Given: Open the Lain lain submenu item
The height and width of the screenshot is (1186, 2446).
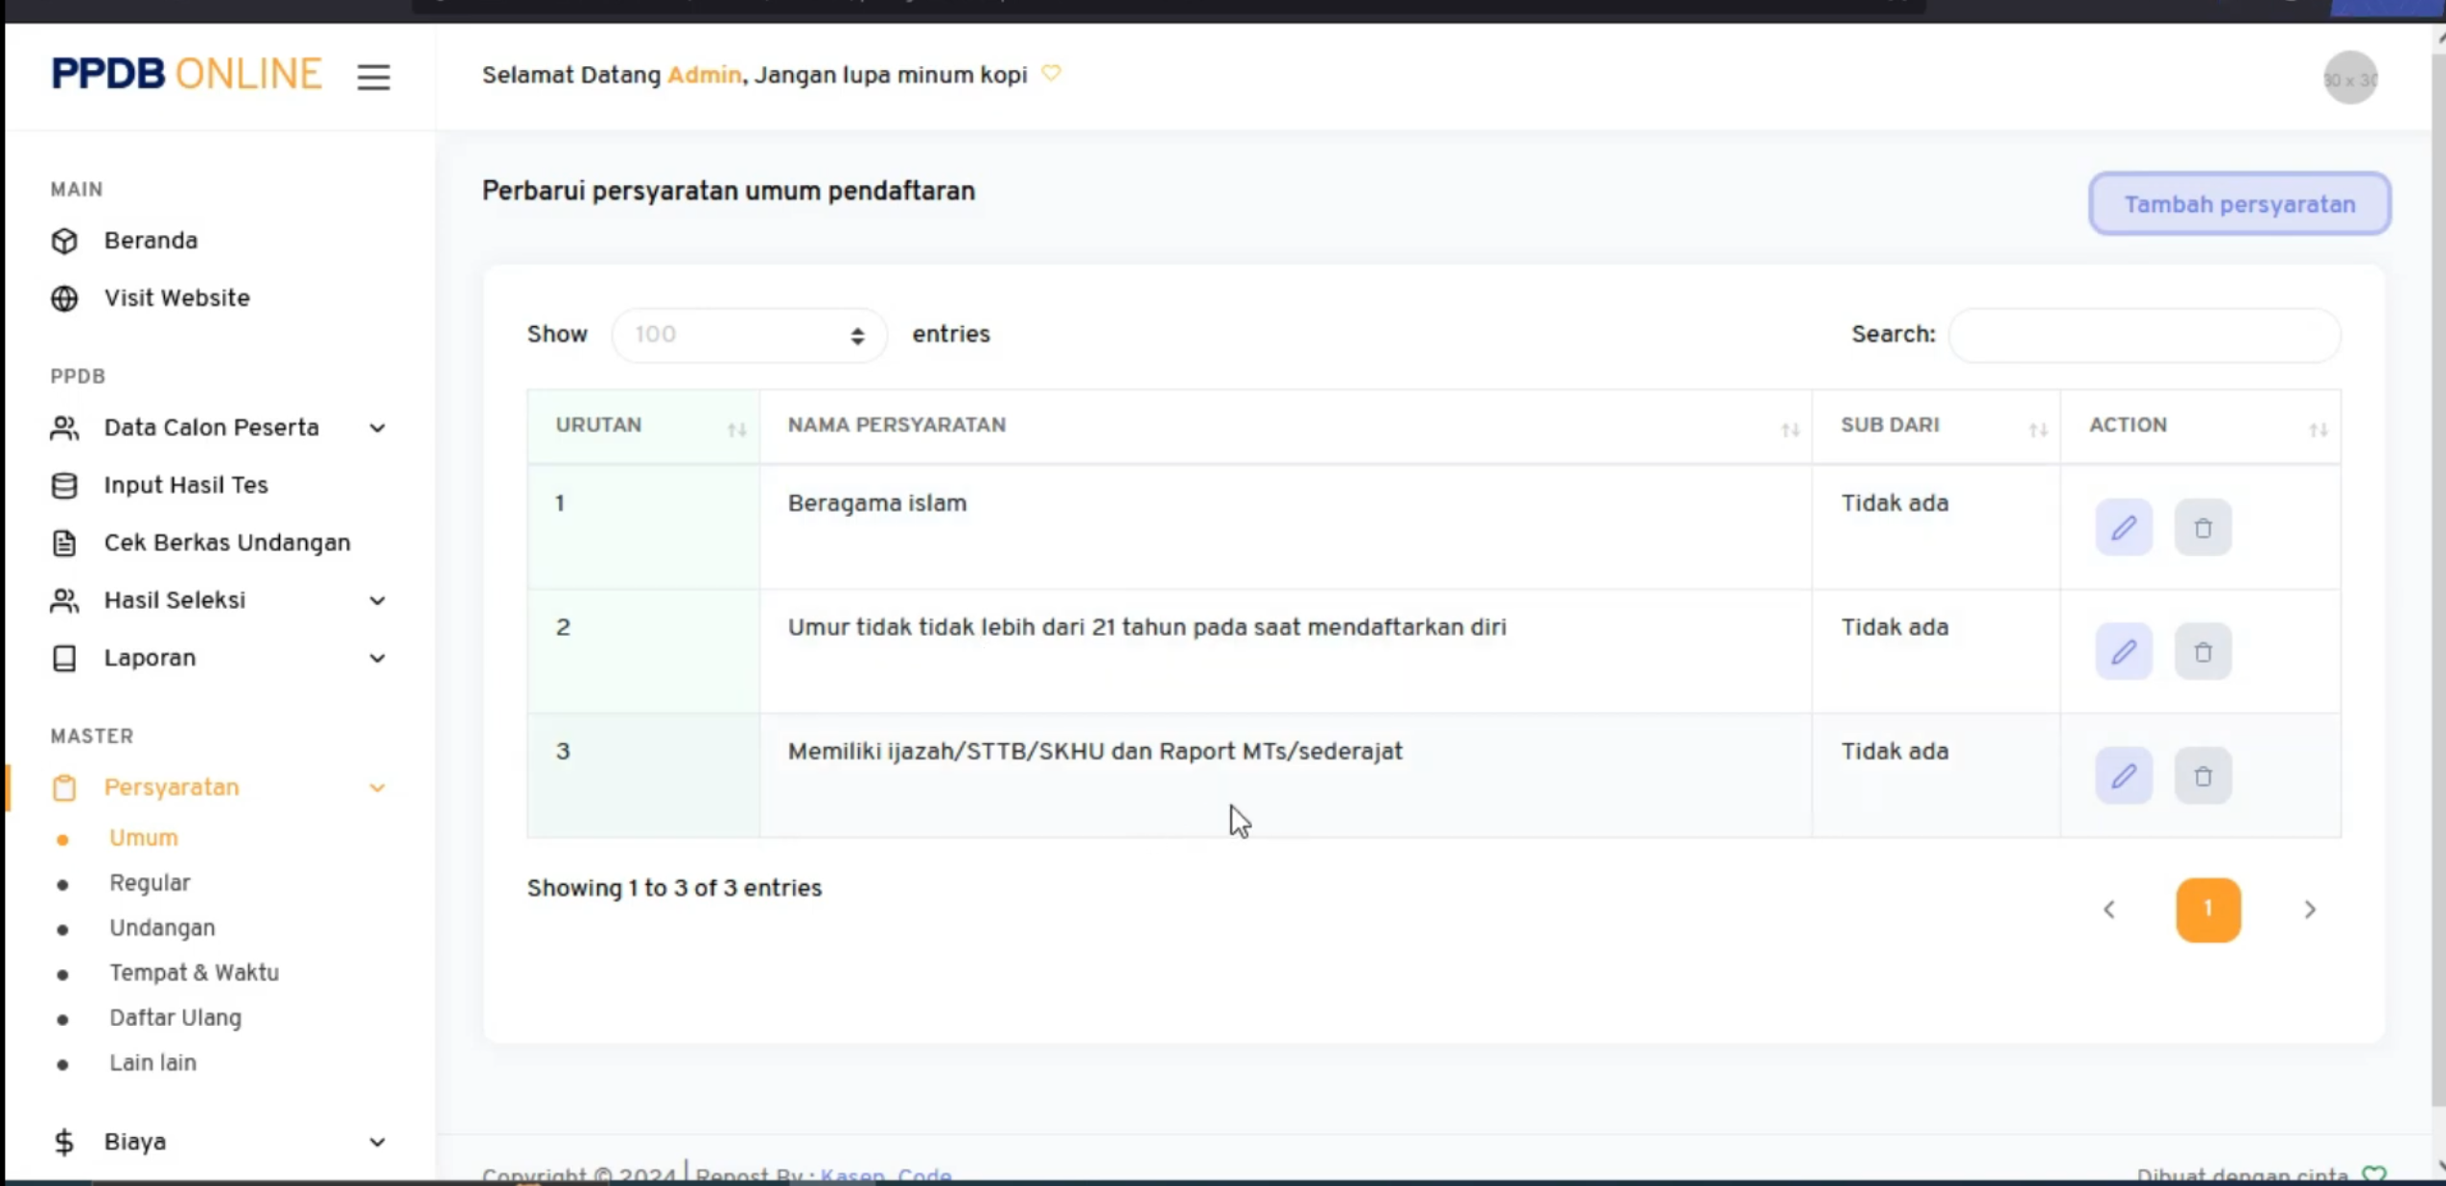Looking at the screenshot, I should pyautogui.click(x=152, y=1063).
